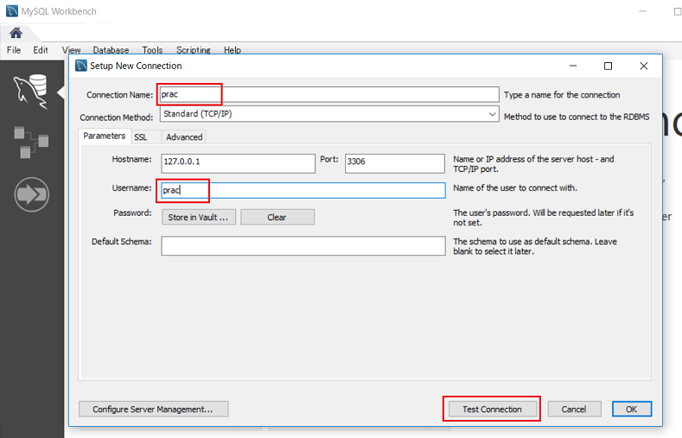Click the 'Username:' label
This screenshot has height=438, width=682.
131,187
